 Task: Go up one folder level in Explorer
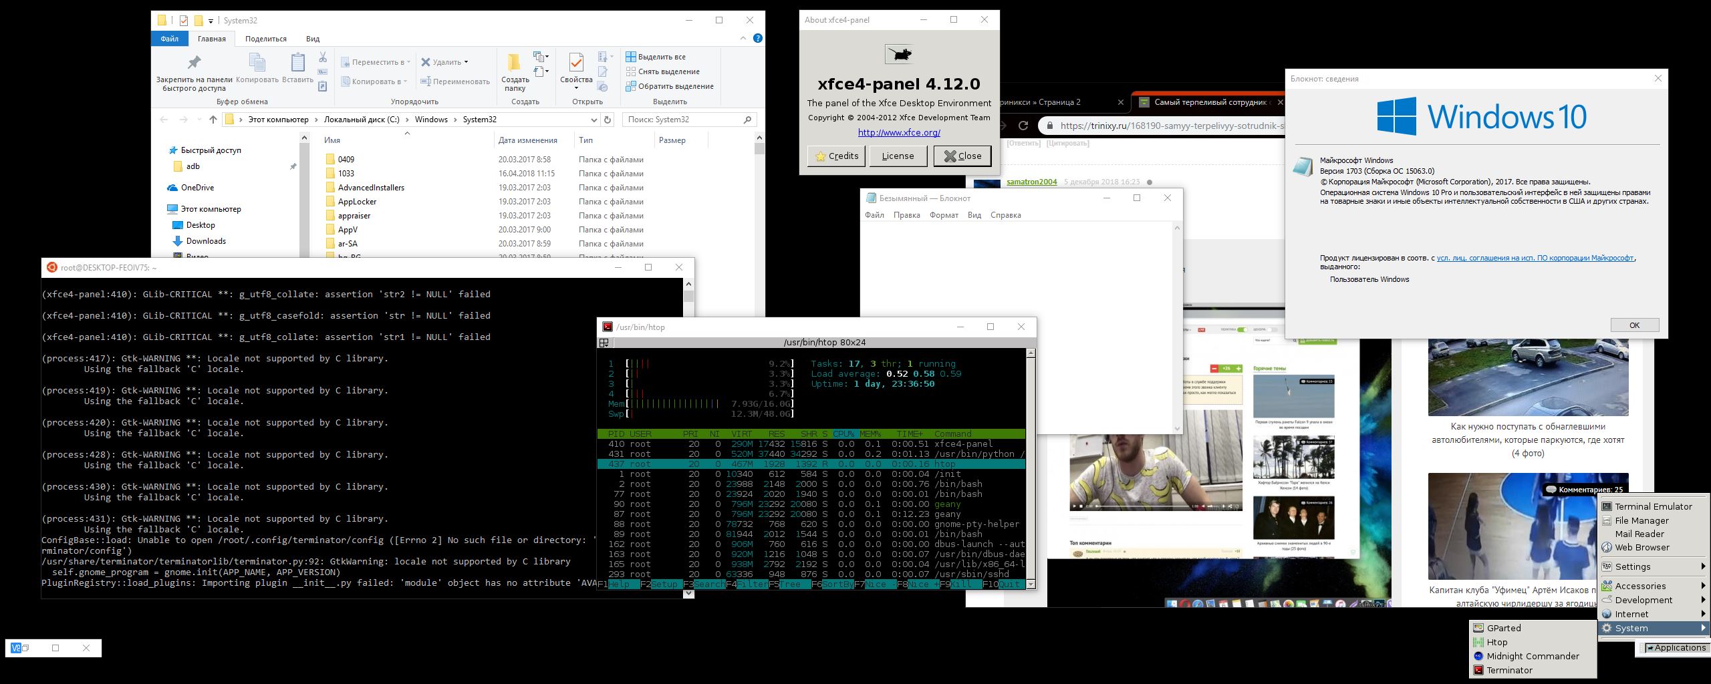coord(213,120)
